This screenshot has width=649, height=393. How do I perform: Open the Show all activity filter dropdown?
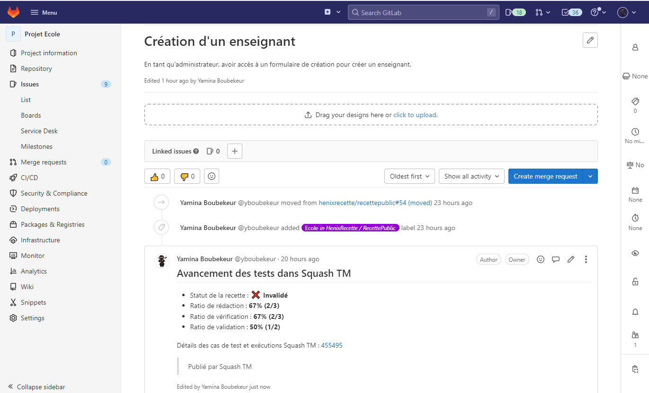(x=471, y=176)
